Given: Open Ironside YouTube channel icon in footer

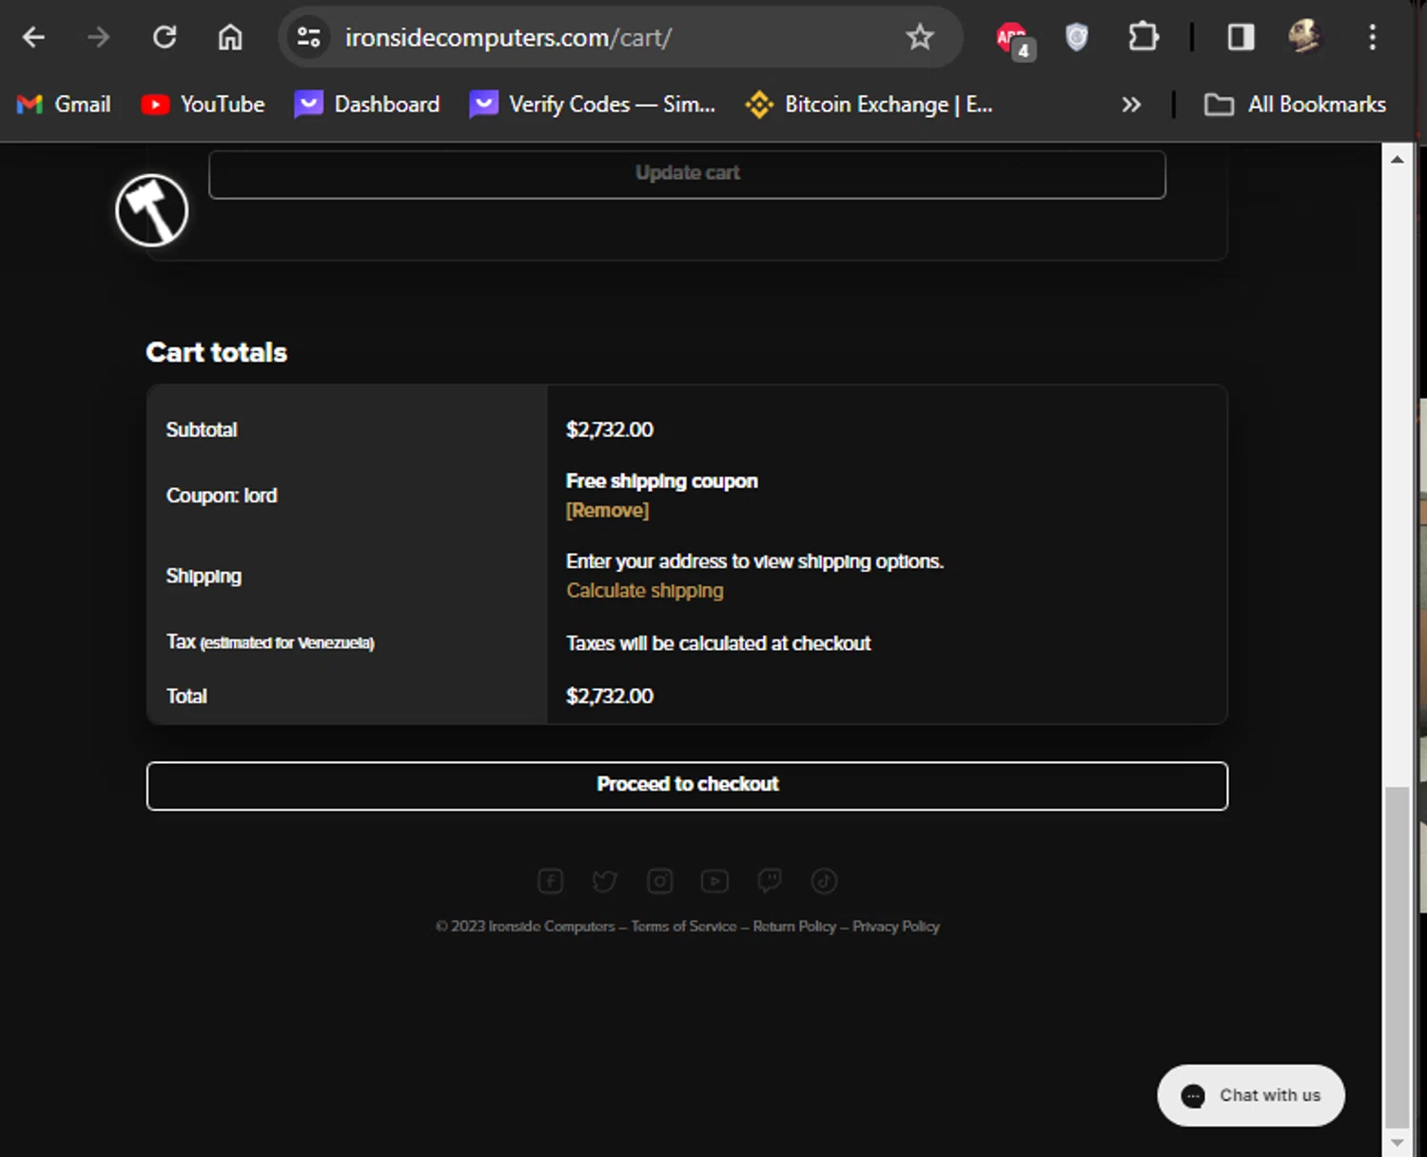Looking at the screenshot, I should (x=714, y=881).
